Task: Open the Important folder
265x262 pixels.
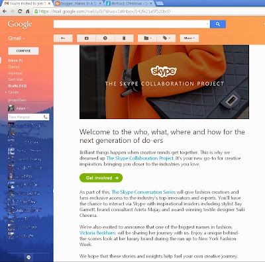Action: pos(15,73)
